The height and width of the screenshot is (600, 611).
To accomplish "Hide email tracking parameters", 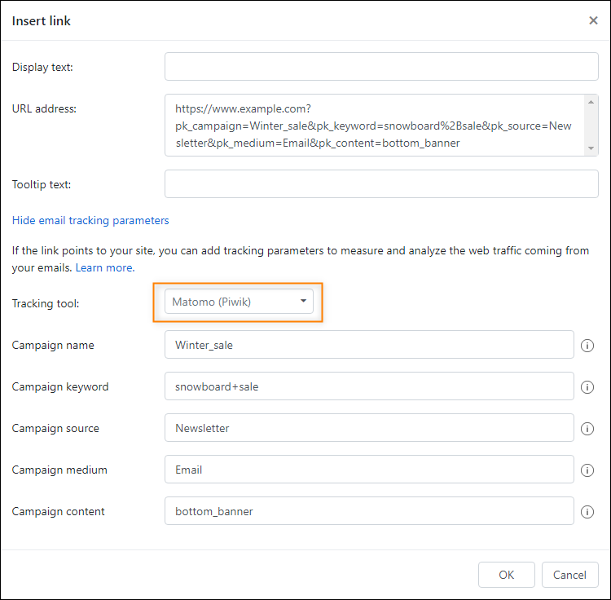I will [90, 220].
